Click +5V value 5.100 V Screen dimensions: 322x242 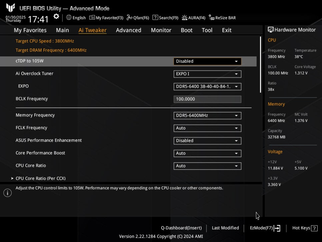pyautogui.click(x=301, y=168)
